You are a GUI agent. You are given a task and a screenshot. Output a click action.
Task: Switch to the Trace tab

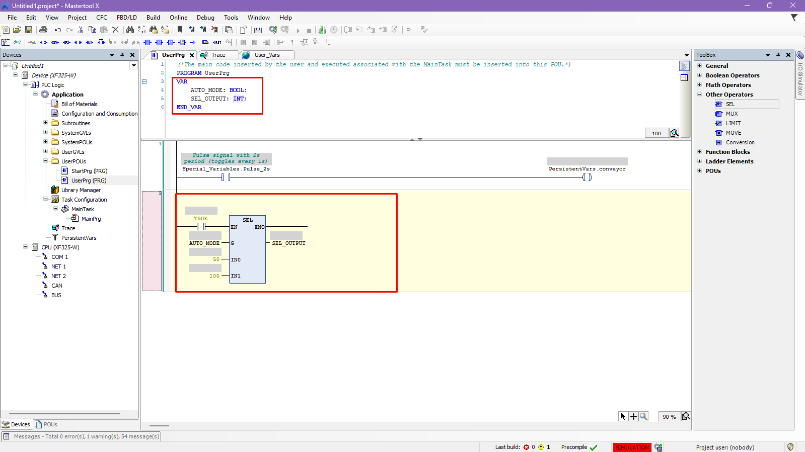[x=218, y=55]
